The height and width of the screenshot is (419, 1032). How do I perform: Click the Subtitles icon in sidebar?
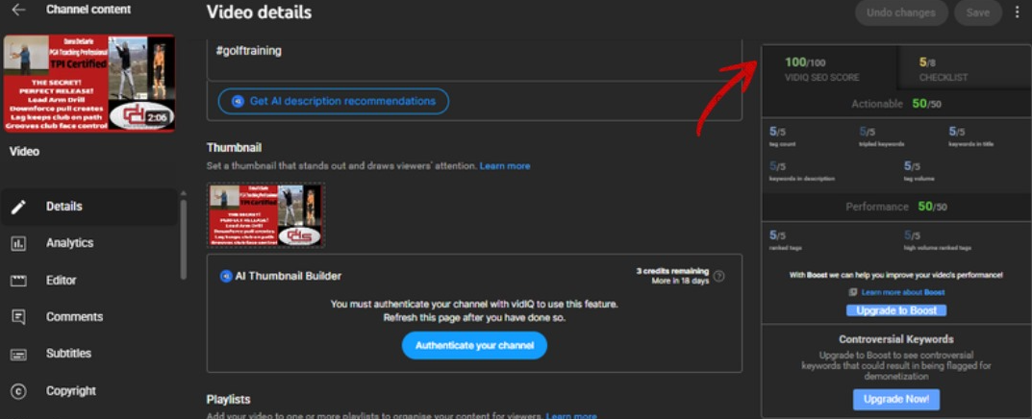pyautogui.click(x=18, y=354)
